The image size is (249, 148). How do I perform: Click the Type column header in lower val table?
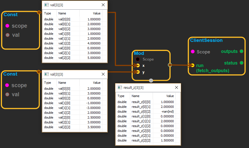coord(48,83)
